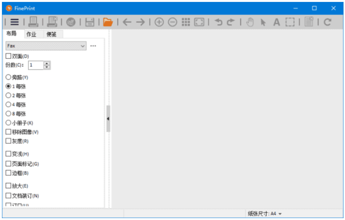
Task: Click the ellipsis button beside Fax
Action: pyautogui.click(x=93, y=46)
